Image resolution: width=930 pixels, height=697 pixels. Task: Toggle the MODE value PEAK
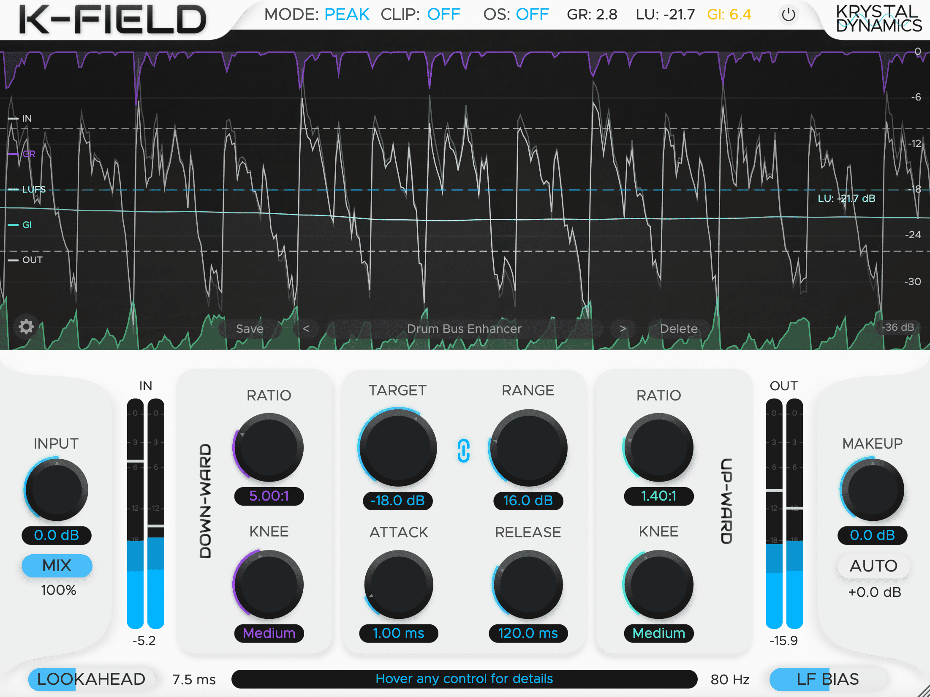347,14
